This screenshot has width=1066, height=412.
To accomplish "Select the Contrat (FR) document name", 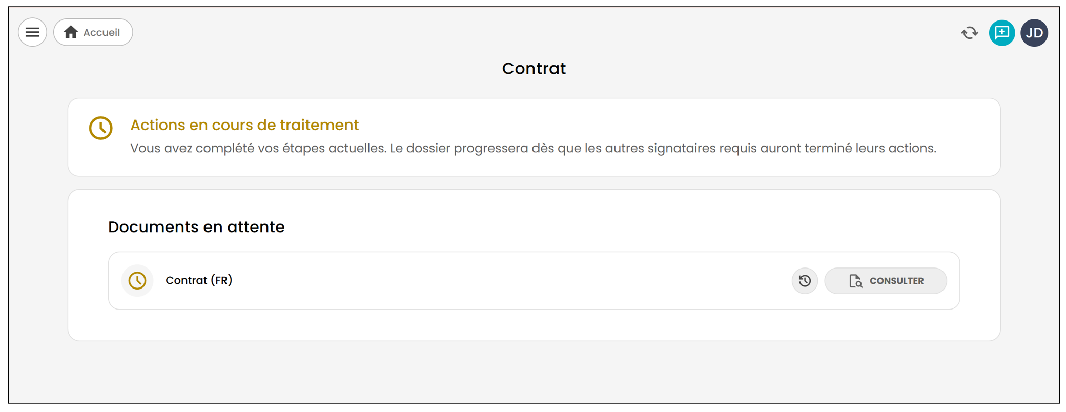I will (199, 280).
